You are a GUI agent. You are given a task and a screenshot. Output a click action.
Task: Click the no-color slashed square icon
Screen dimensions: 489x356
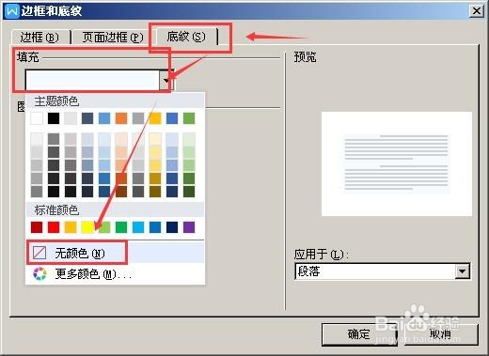coord(39,253)
